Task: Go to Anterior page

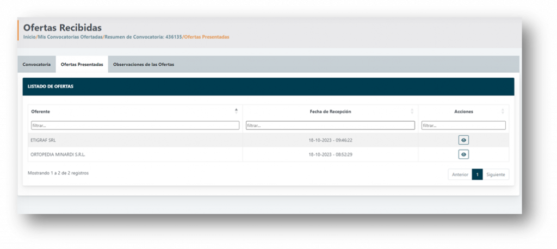Action: coord(460,175)
